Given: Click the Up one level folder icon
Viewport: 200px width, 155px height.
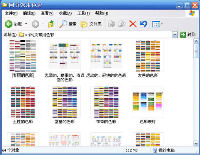Looking at the screenshot, I should click(x=51, y=24).
